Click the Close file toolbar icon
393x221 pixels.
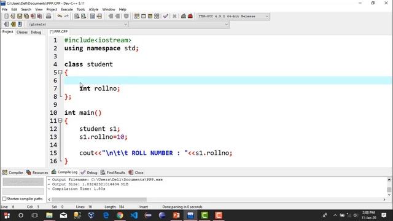click(x=33, y=17)
